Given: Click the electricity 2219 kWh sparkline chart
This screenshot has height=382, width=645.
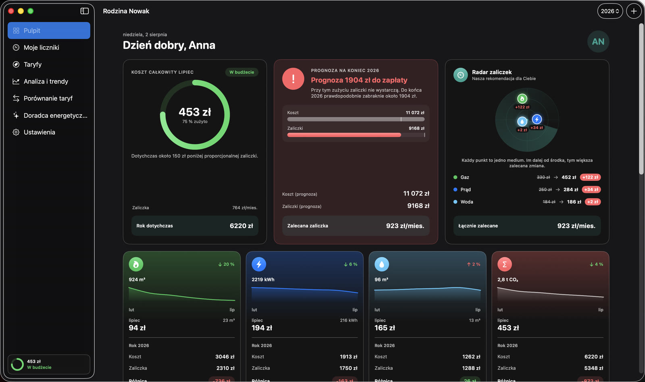Looking at the screenshot, I should 305,295.
